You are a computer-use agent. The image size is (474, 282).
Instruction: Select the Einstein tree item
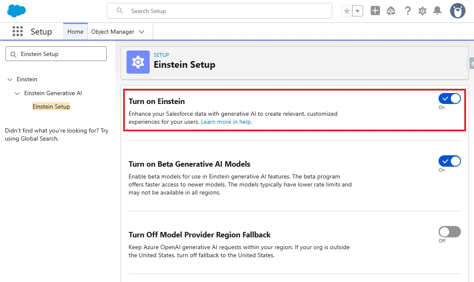[27, 79]
